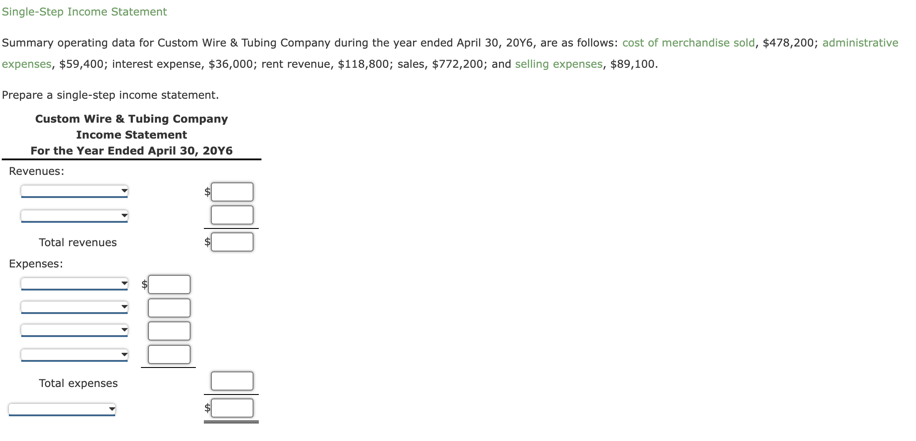Click the Single-Step Income Statement heading

pos(84,12)
